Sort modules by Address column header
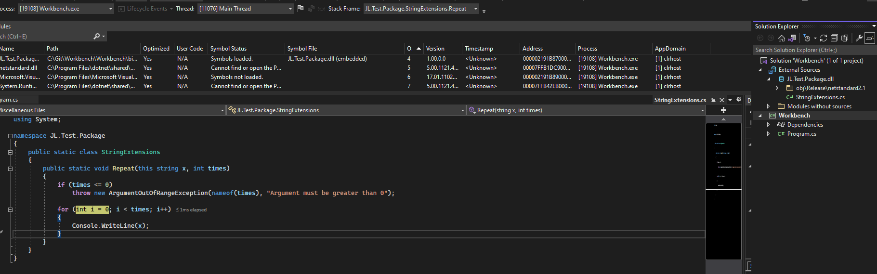This screenshot has height=274, width=877. [x=548, y=49]
